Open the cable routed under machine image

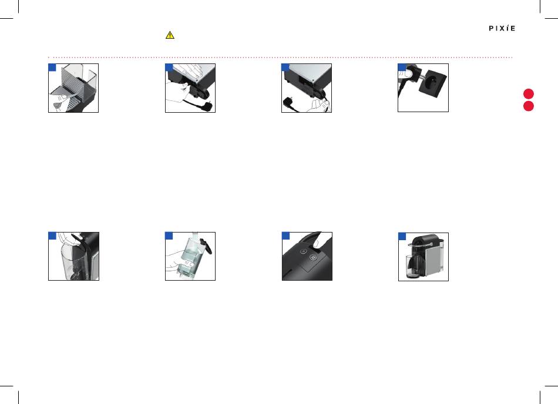307,88
